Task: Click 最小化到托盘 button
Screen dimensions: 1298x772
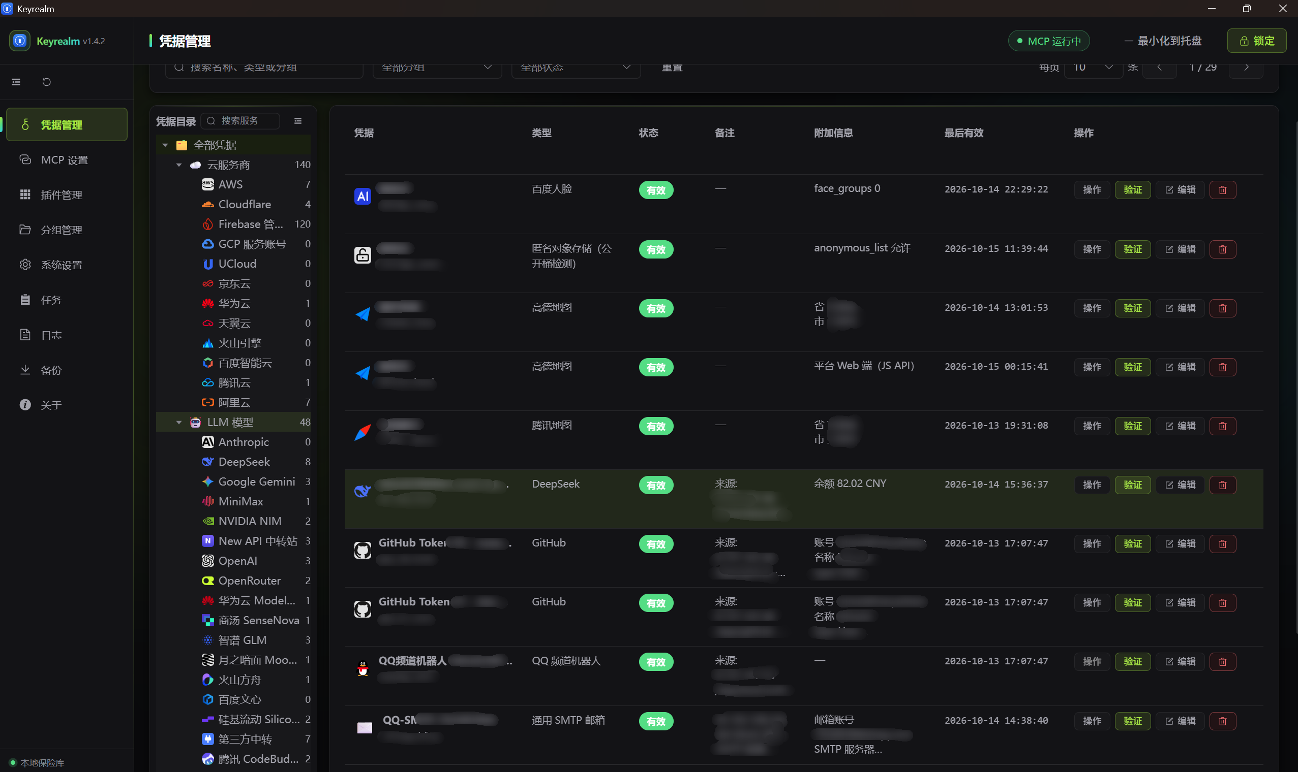Action: point(1163,41)
